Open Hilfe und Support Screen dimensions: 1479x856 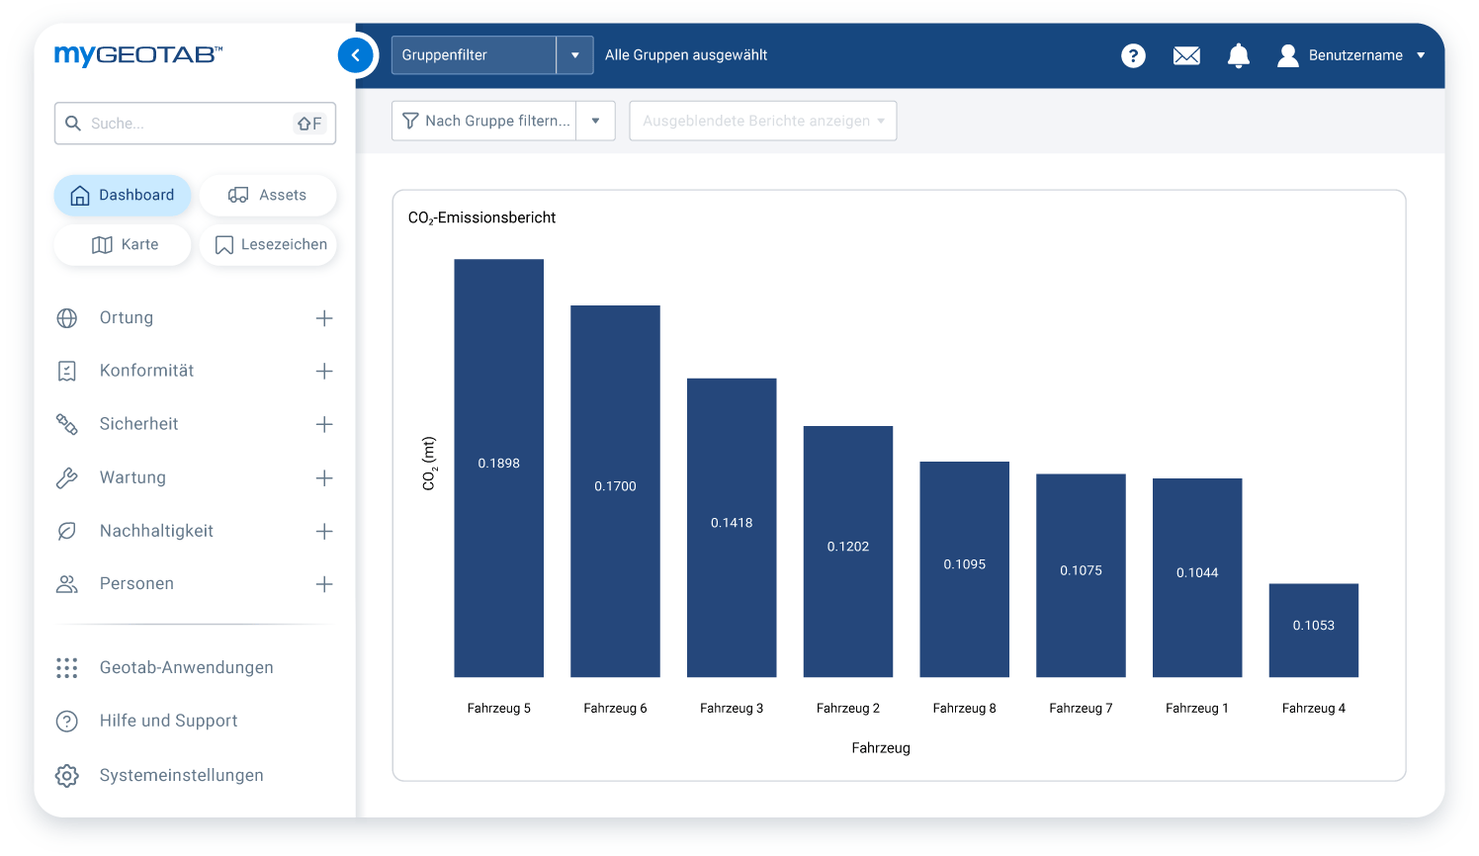coord(168,721)
